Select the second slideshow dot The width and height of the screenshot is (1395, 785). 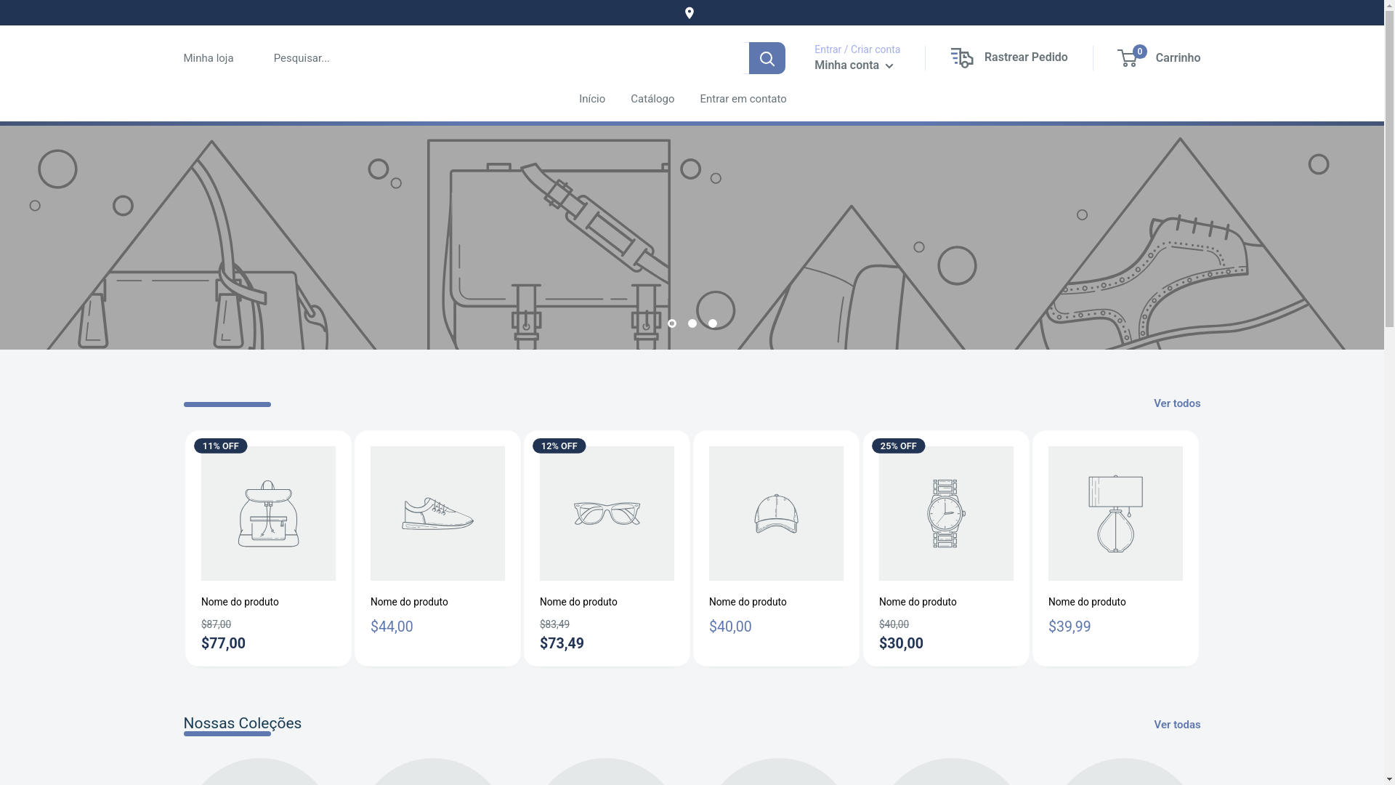click(692, 323)
